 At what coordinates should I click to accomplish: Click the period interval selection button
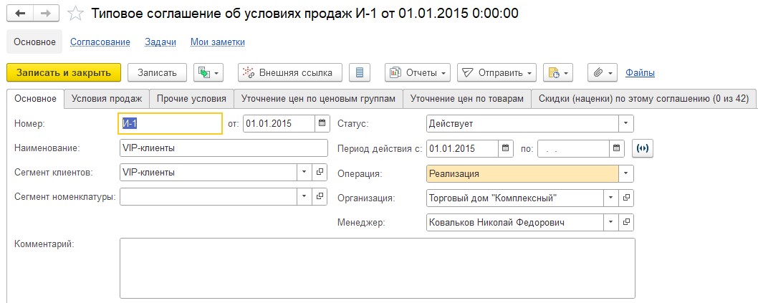pos(643,148)
